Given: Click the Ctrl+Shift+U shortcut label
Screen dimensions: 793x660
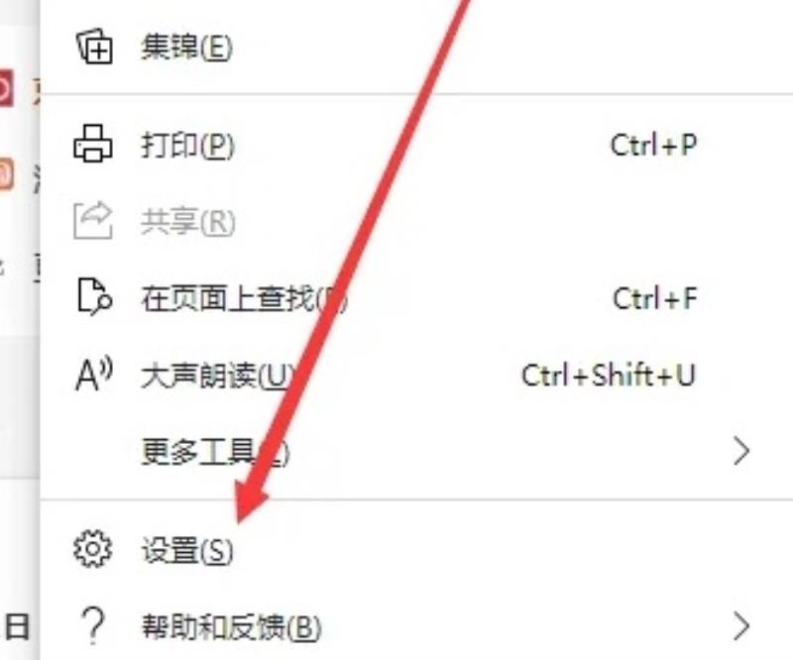Looking at the screenshot, I should click(609, 376).
